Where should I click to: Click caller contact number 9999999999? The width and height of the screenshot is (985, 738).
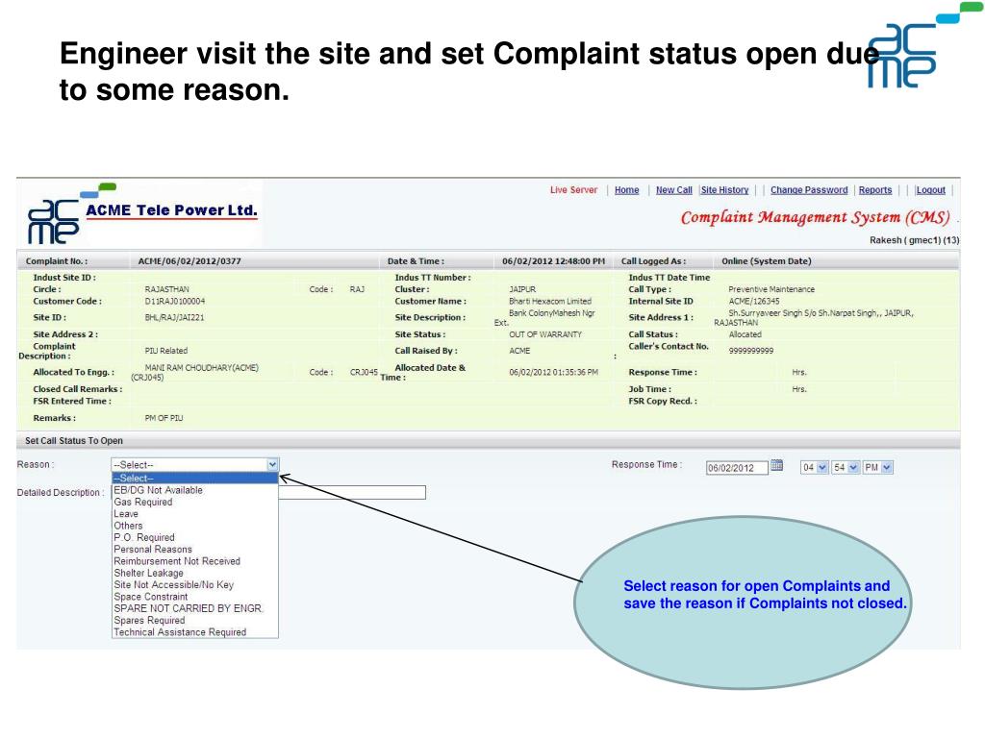click(750, 351)
